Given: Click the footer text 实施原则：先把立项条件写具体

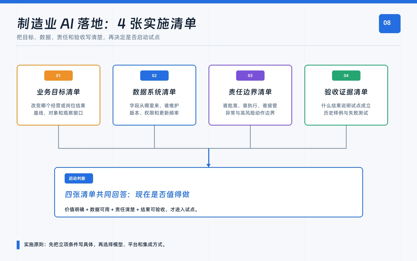Looking at the screenshot, I should click(x=59, y=245).
